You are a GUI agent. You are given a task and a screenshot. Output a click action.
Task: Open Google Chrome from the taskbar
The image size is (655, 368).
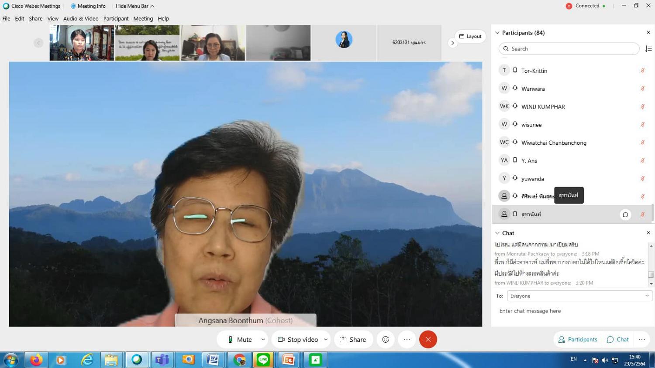pyautogui.click(x=239, y=360)
